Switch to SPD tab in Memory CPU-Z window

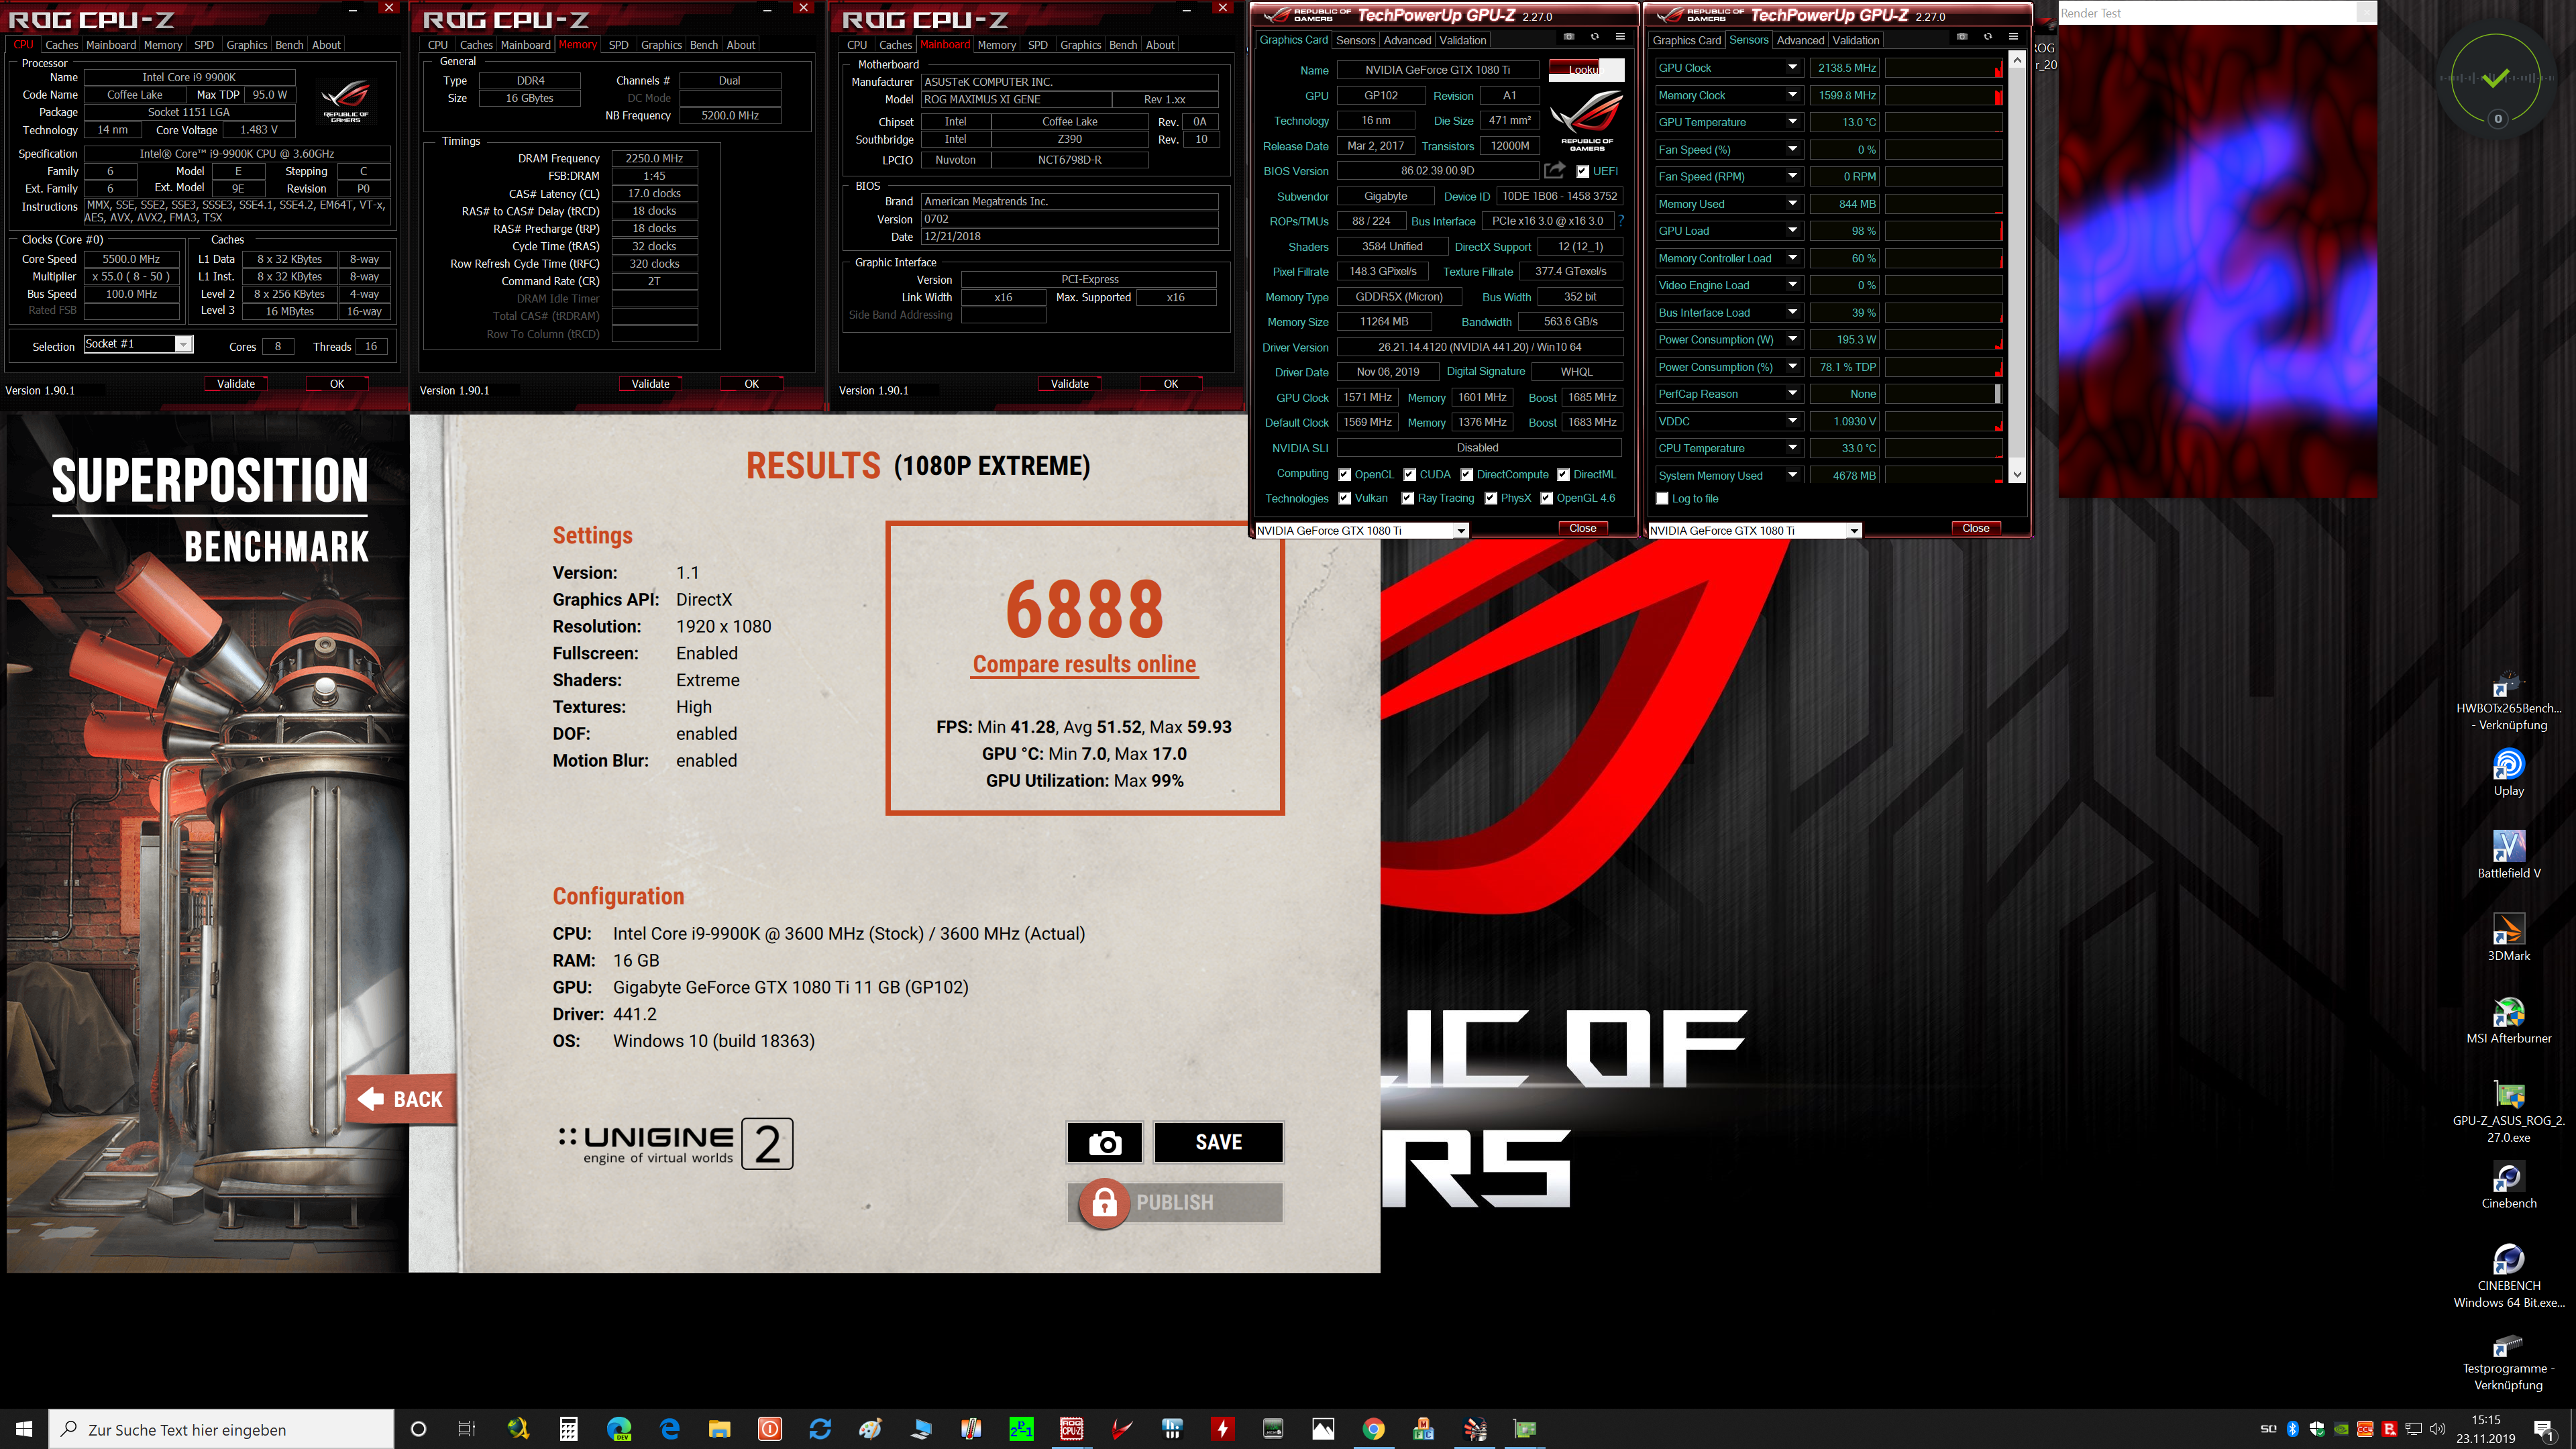[x=618, y=45]
